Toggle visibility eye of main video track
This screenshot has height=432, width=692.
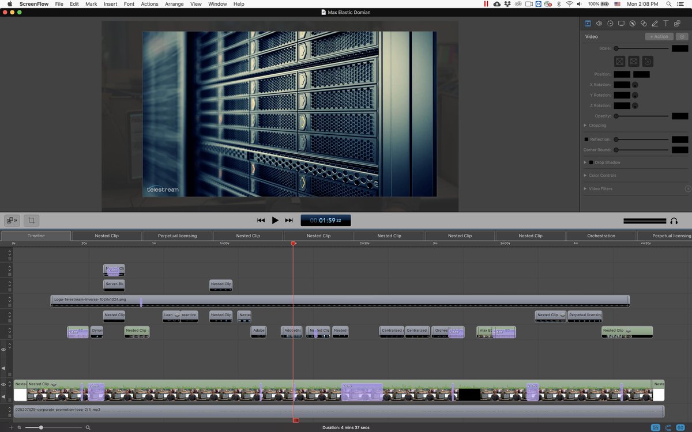[x=3, y=384]
